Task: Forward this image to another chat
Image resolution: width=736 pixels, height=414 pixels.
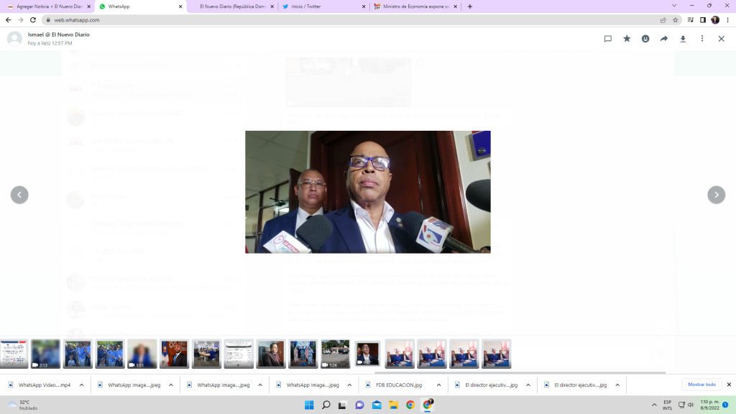Action: click(x=664, y=39)
